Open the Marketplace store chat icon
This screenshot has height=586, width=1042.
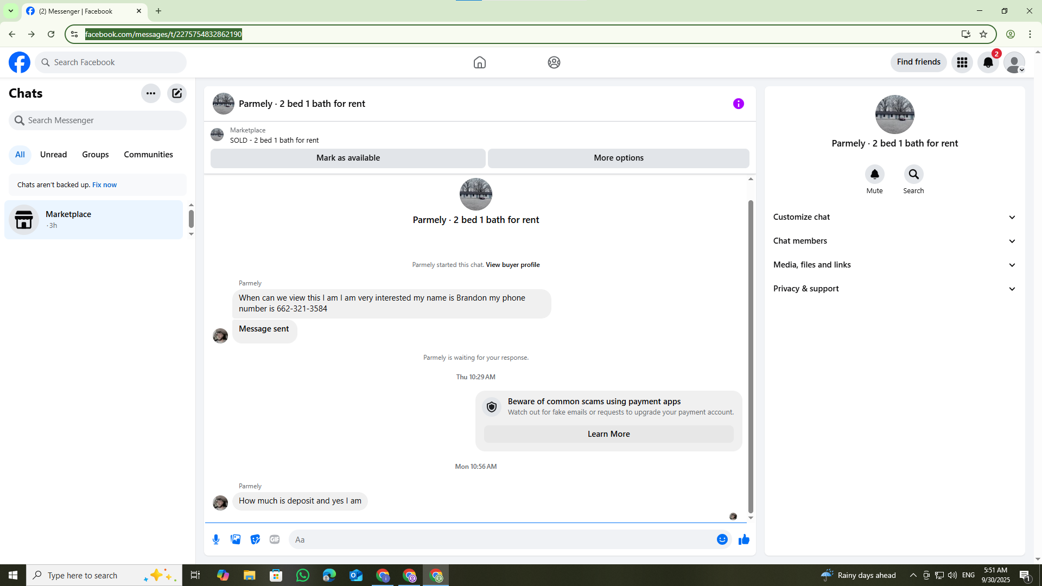coord(24,220)
